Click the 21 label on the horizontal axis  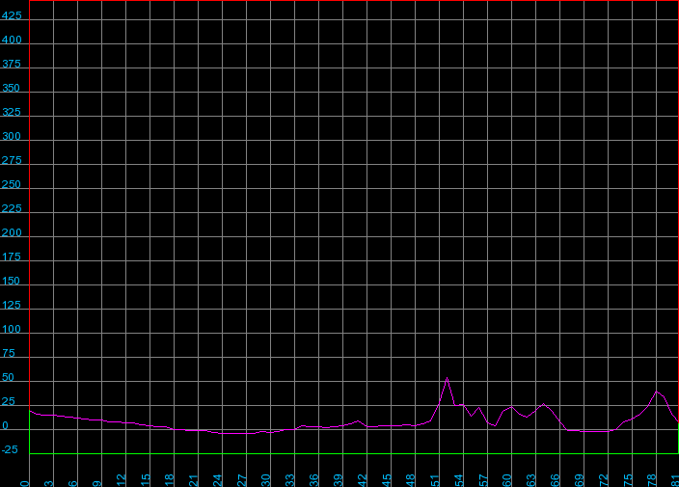pyautogui.click(x=194, y=480)
